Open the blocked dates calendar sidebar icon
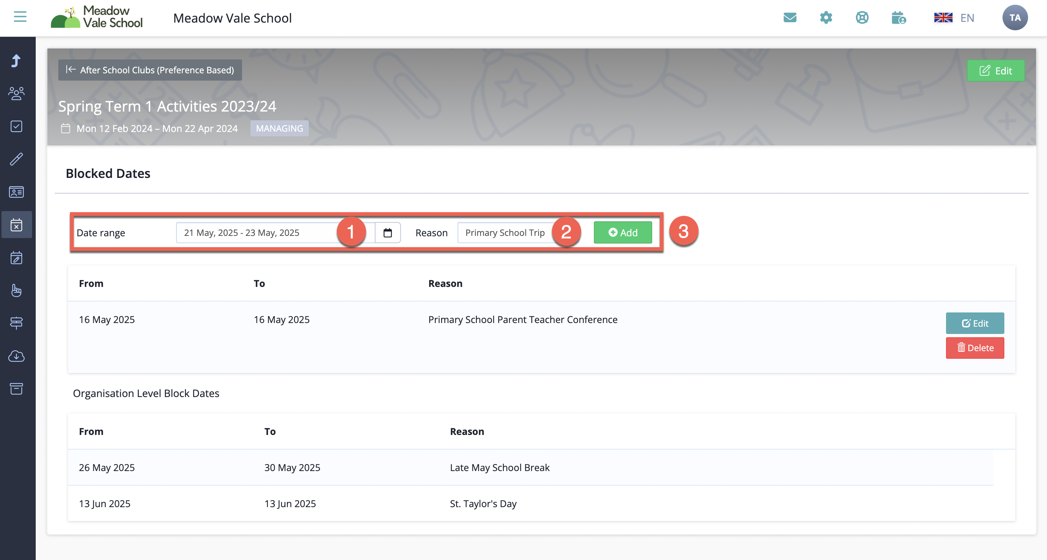This screenshot has height=560, width=1047. coord(17,225)
